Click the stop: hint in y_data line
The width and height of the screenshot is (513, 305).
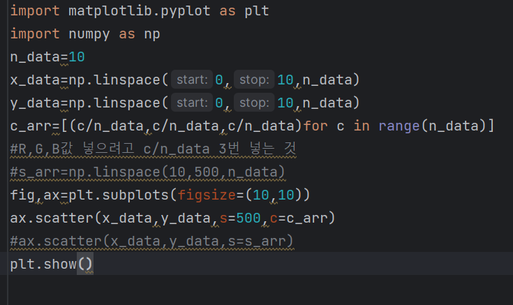[254, 103]
